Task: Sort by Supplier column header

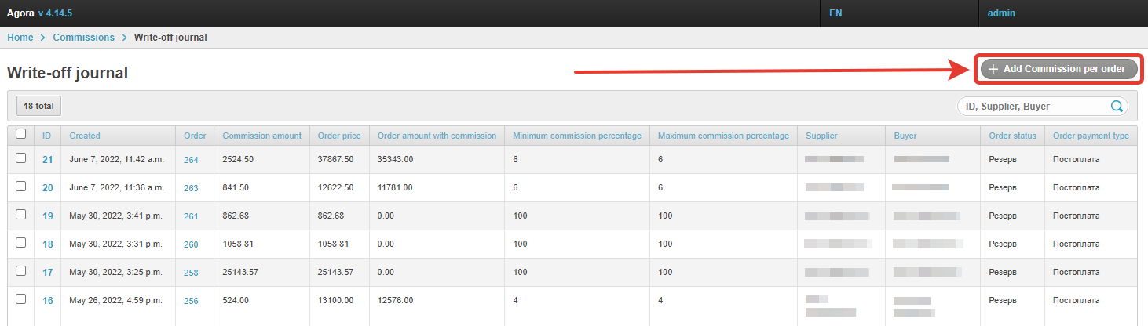Action: click(x=821, y=136)
